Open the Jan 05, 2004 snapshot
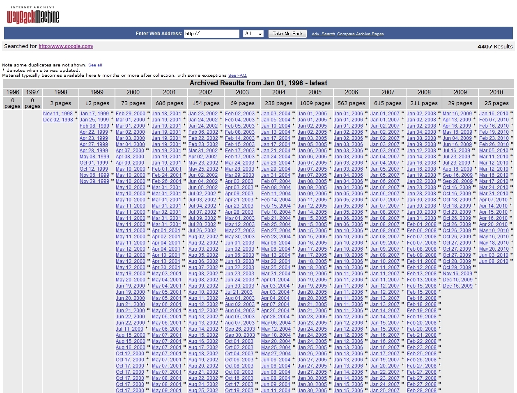The image size is (517, 393). point(276,120)
